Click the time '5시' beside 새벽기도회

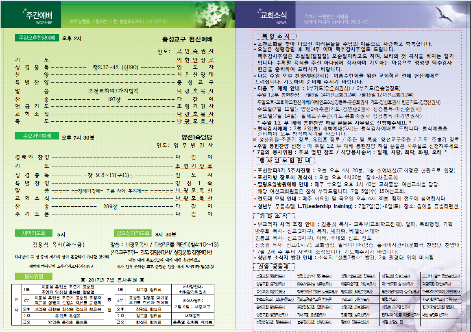[x=61, y=234]
